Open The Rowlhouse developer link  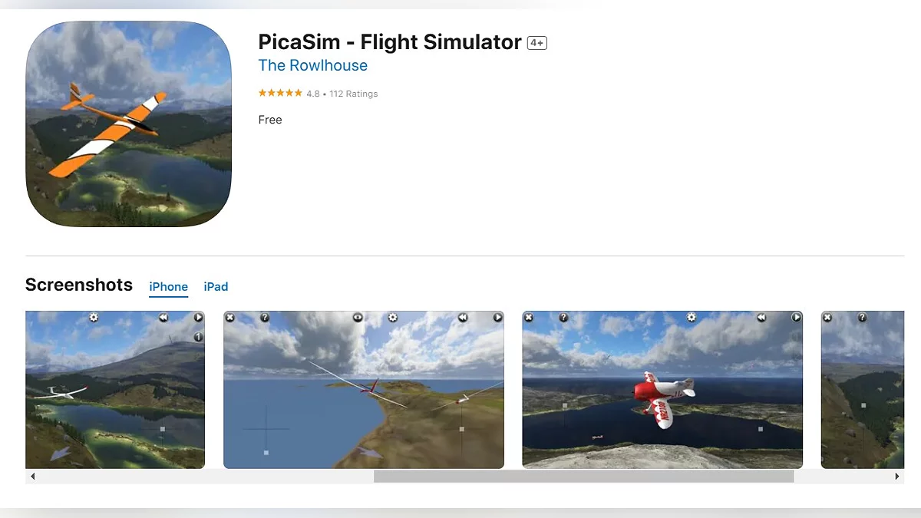[x=312, y=65]
